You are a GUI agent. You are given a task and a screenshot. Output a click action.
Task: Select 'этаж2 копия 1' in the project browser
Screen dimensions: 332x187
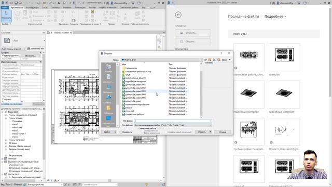[19, 134]
